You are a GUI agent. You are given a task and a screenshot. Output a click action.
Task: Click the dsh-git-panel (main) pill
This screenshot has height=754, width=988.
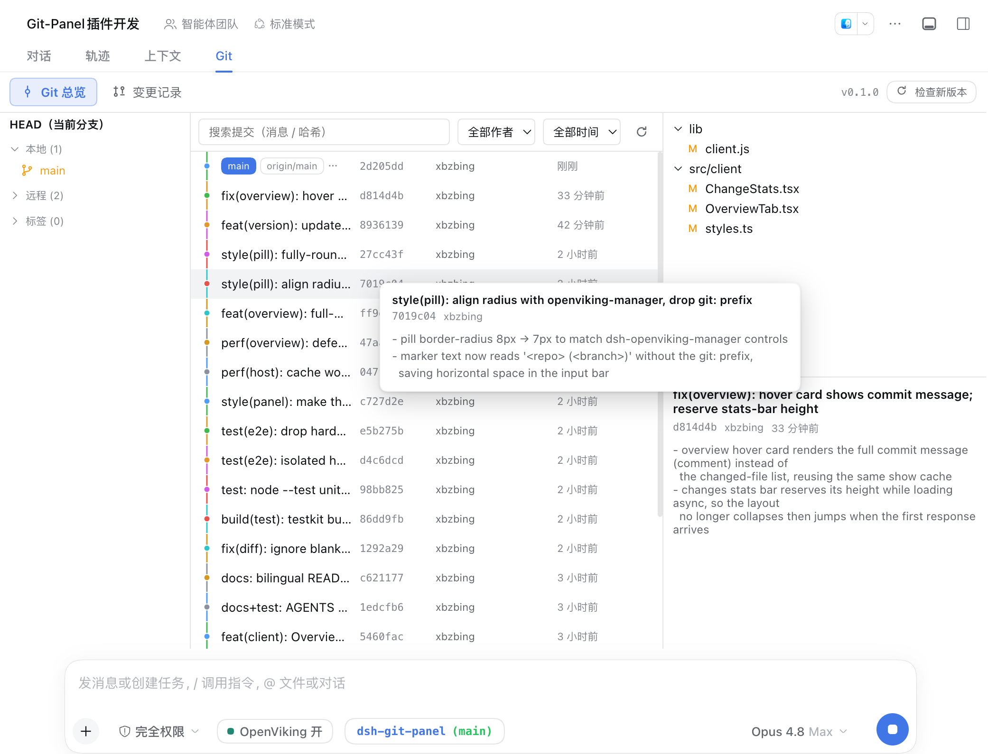[424, 731]
